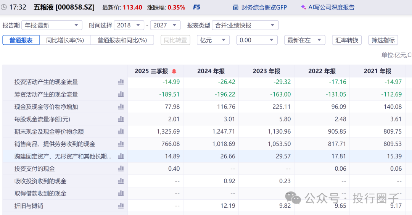Select the 投资支付的现金 row label
Image resolution: width=412 pixels, height=215 pixels.
34,168
